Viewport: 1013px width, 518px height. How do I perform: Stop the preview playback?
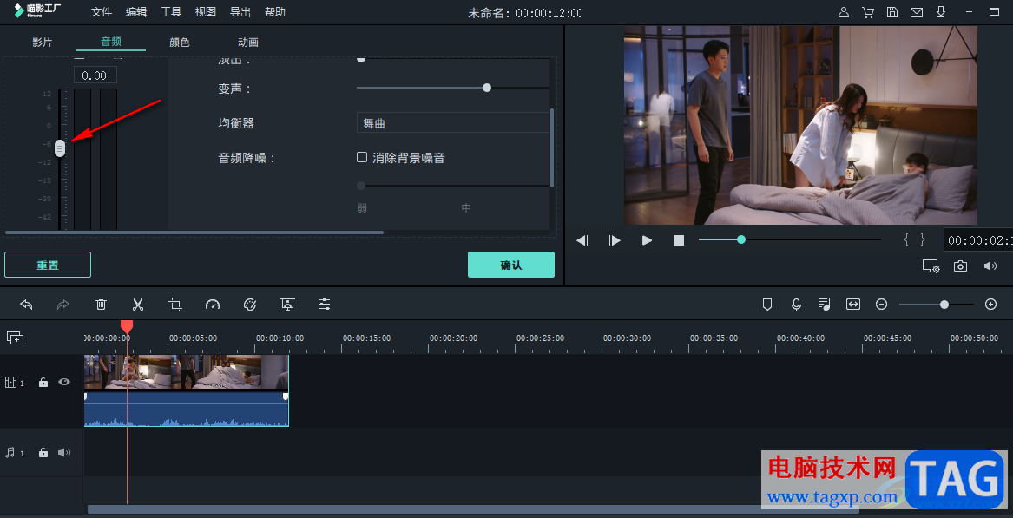click(x=679, y=240)
